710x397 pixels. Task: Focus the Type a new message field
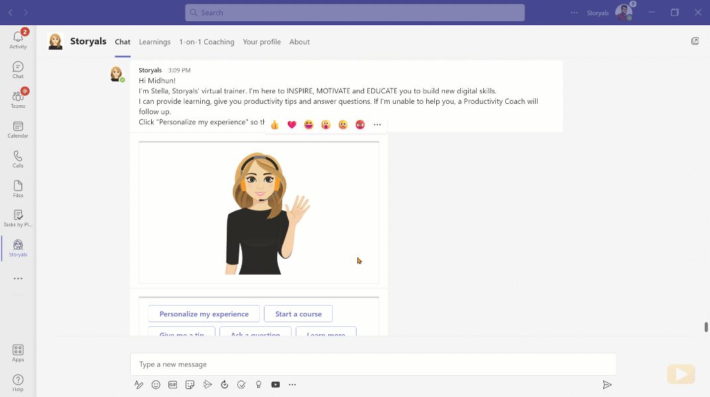tap(373, 365)
